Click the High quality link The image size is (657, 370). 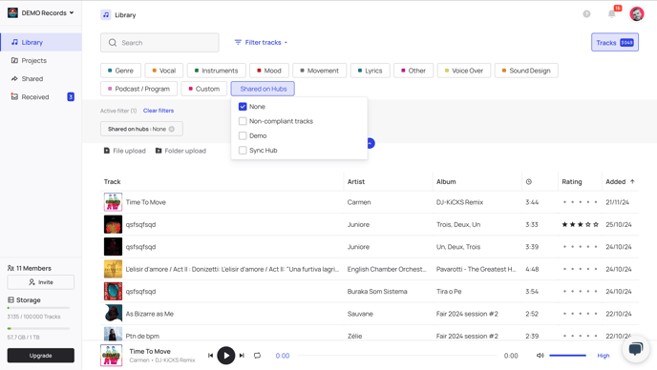click(603, 356)
